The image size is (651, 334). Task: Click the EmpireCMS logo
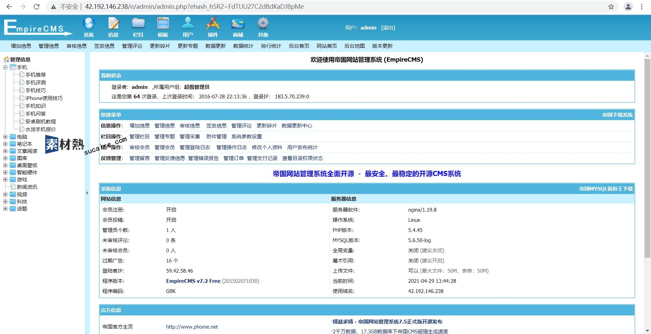click(38, 27)
